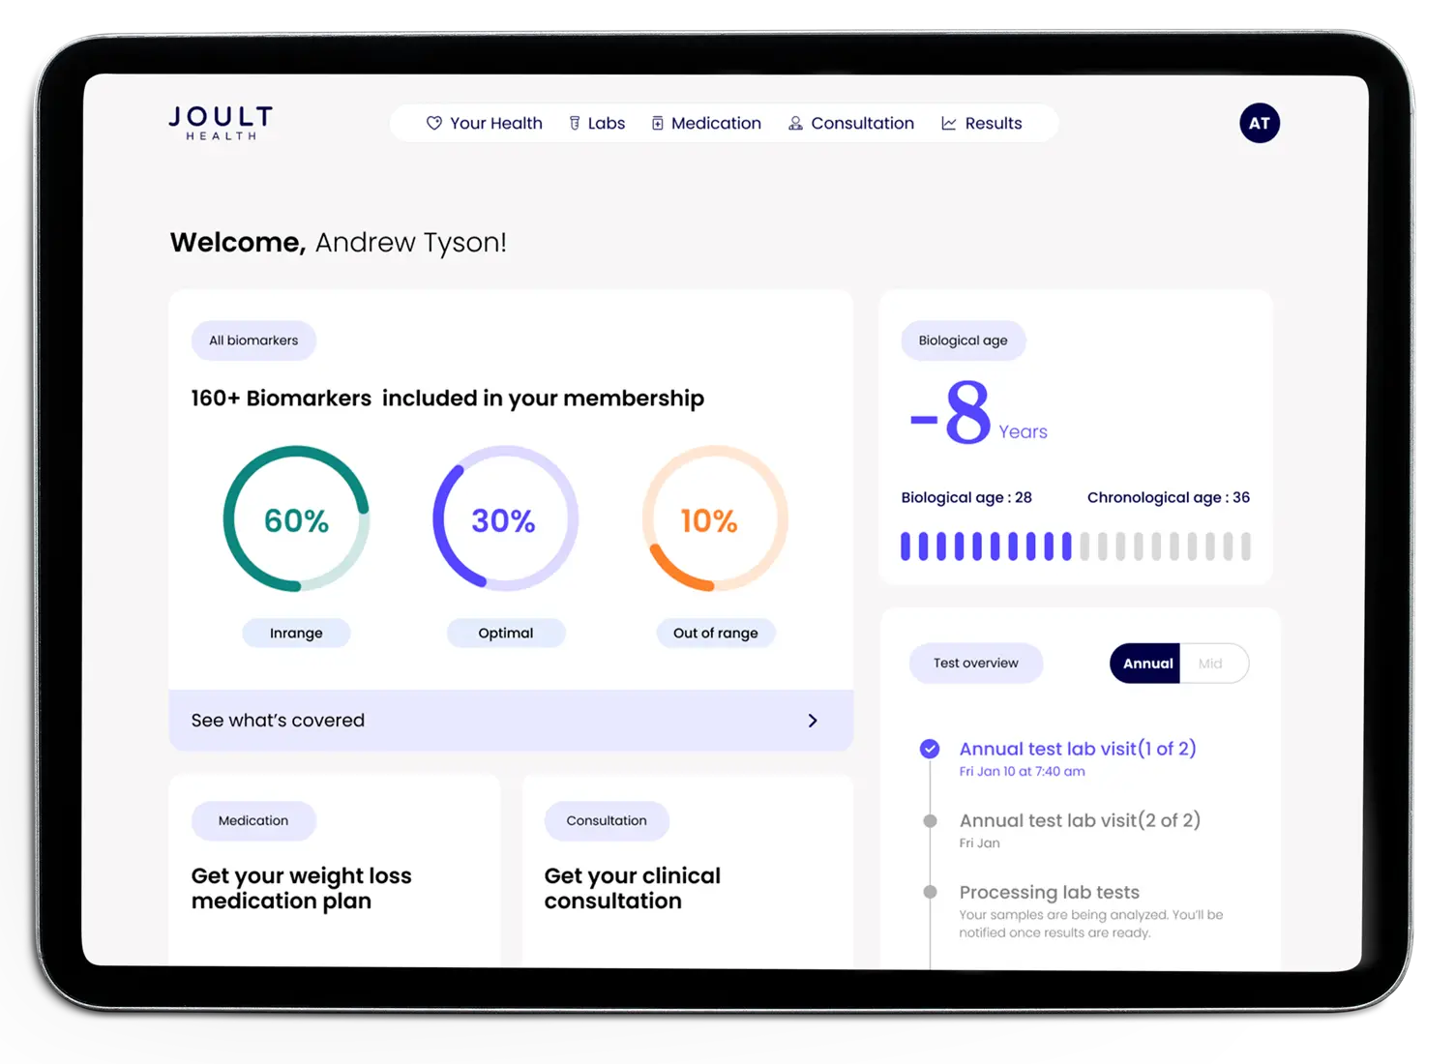The height and width of the screenshot is (1064, 1455).
Task: Navigate to Consultation in the top bar
Action: pyautogui.click(x=850, y=123)
